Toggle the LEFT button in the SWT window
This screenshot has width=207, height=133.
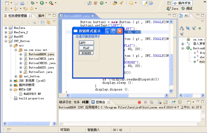(x=86, y=43)
